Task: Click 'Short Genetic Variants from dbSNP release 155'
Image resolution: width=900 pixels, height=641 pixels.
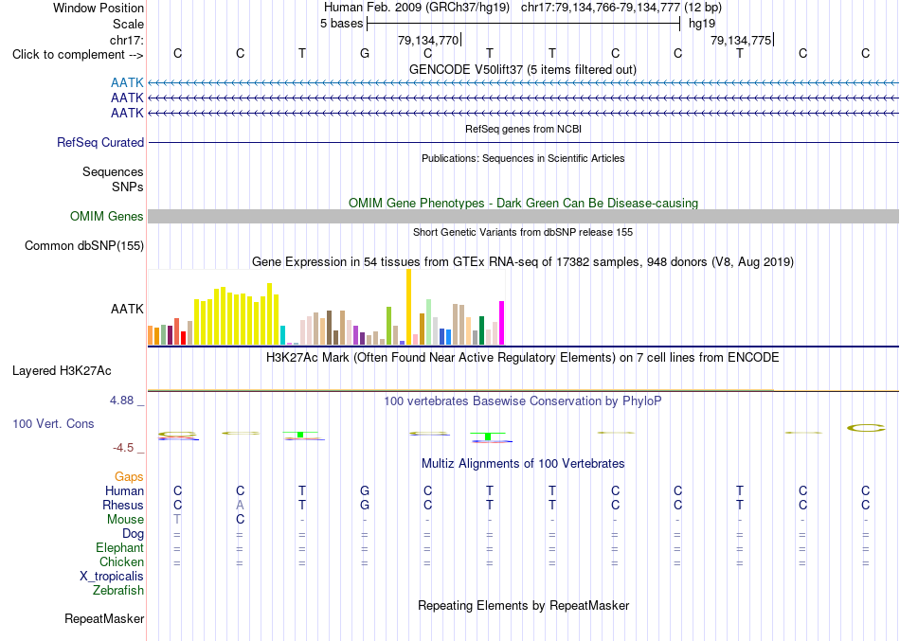Action: 523,232
